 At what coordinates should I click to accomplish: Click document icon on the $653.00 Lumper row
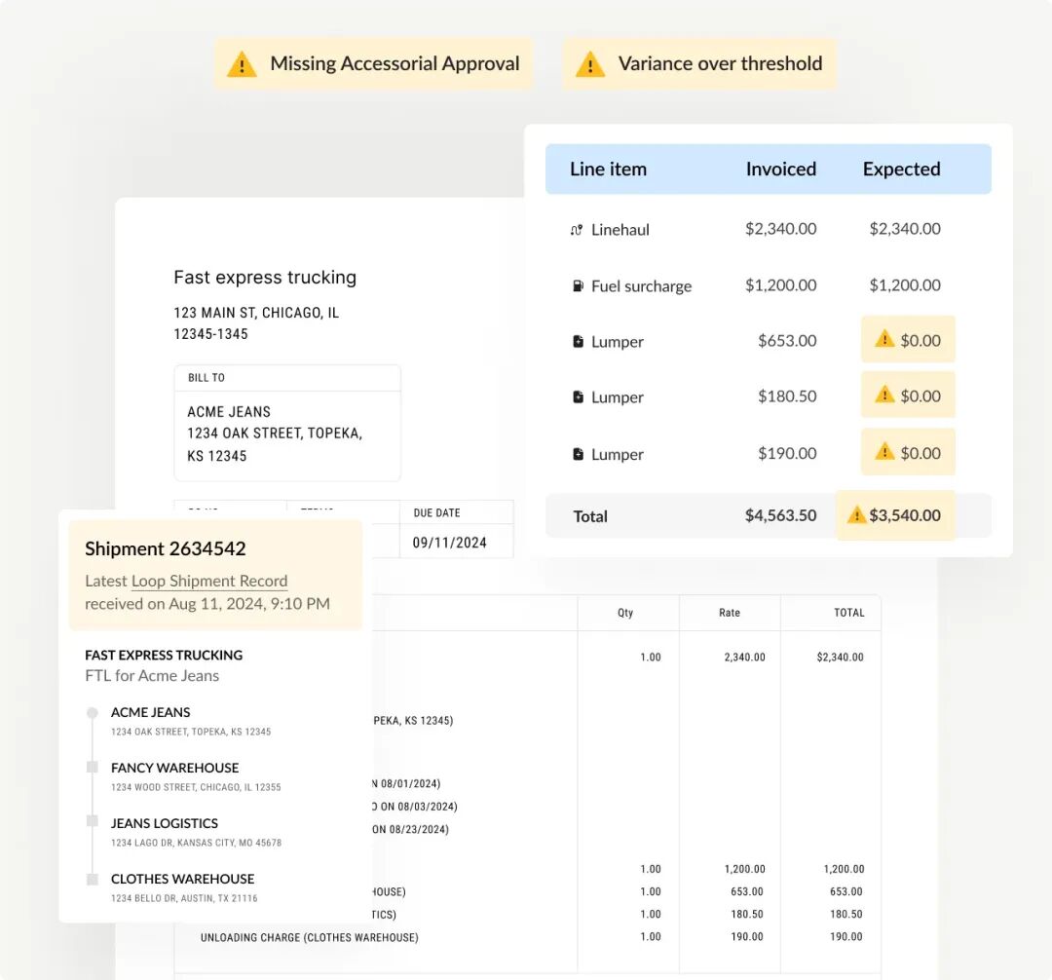[x=578, y=342]
